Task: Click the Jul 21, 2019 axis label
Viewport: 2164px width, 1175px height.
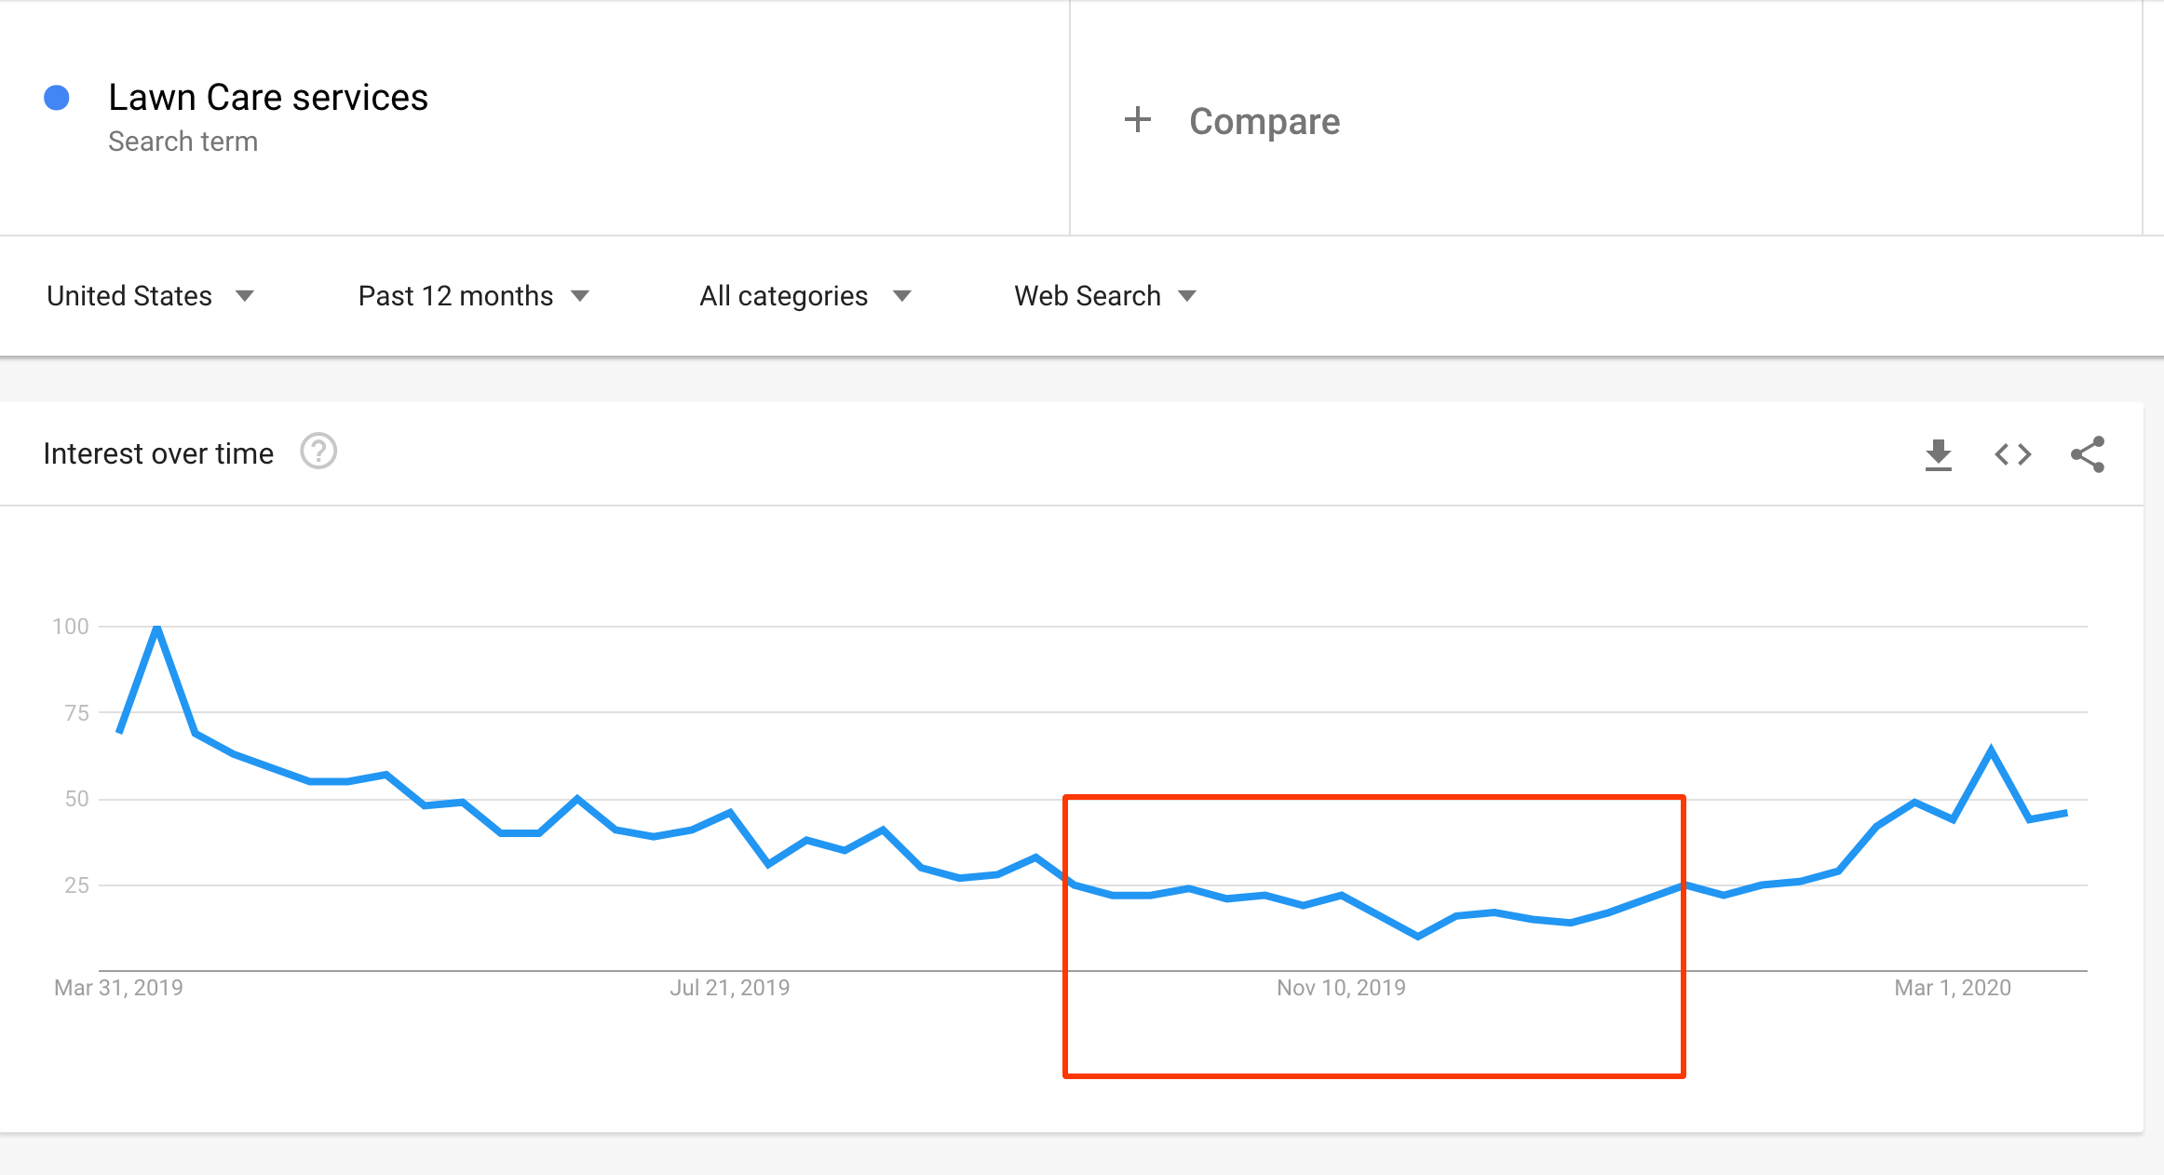Action: click(730, 988)
